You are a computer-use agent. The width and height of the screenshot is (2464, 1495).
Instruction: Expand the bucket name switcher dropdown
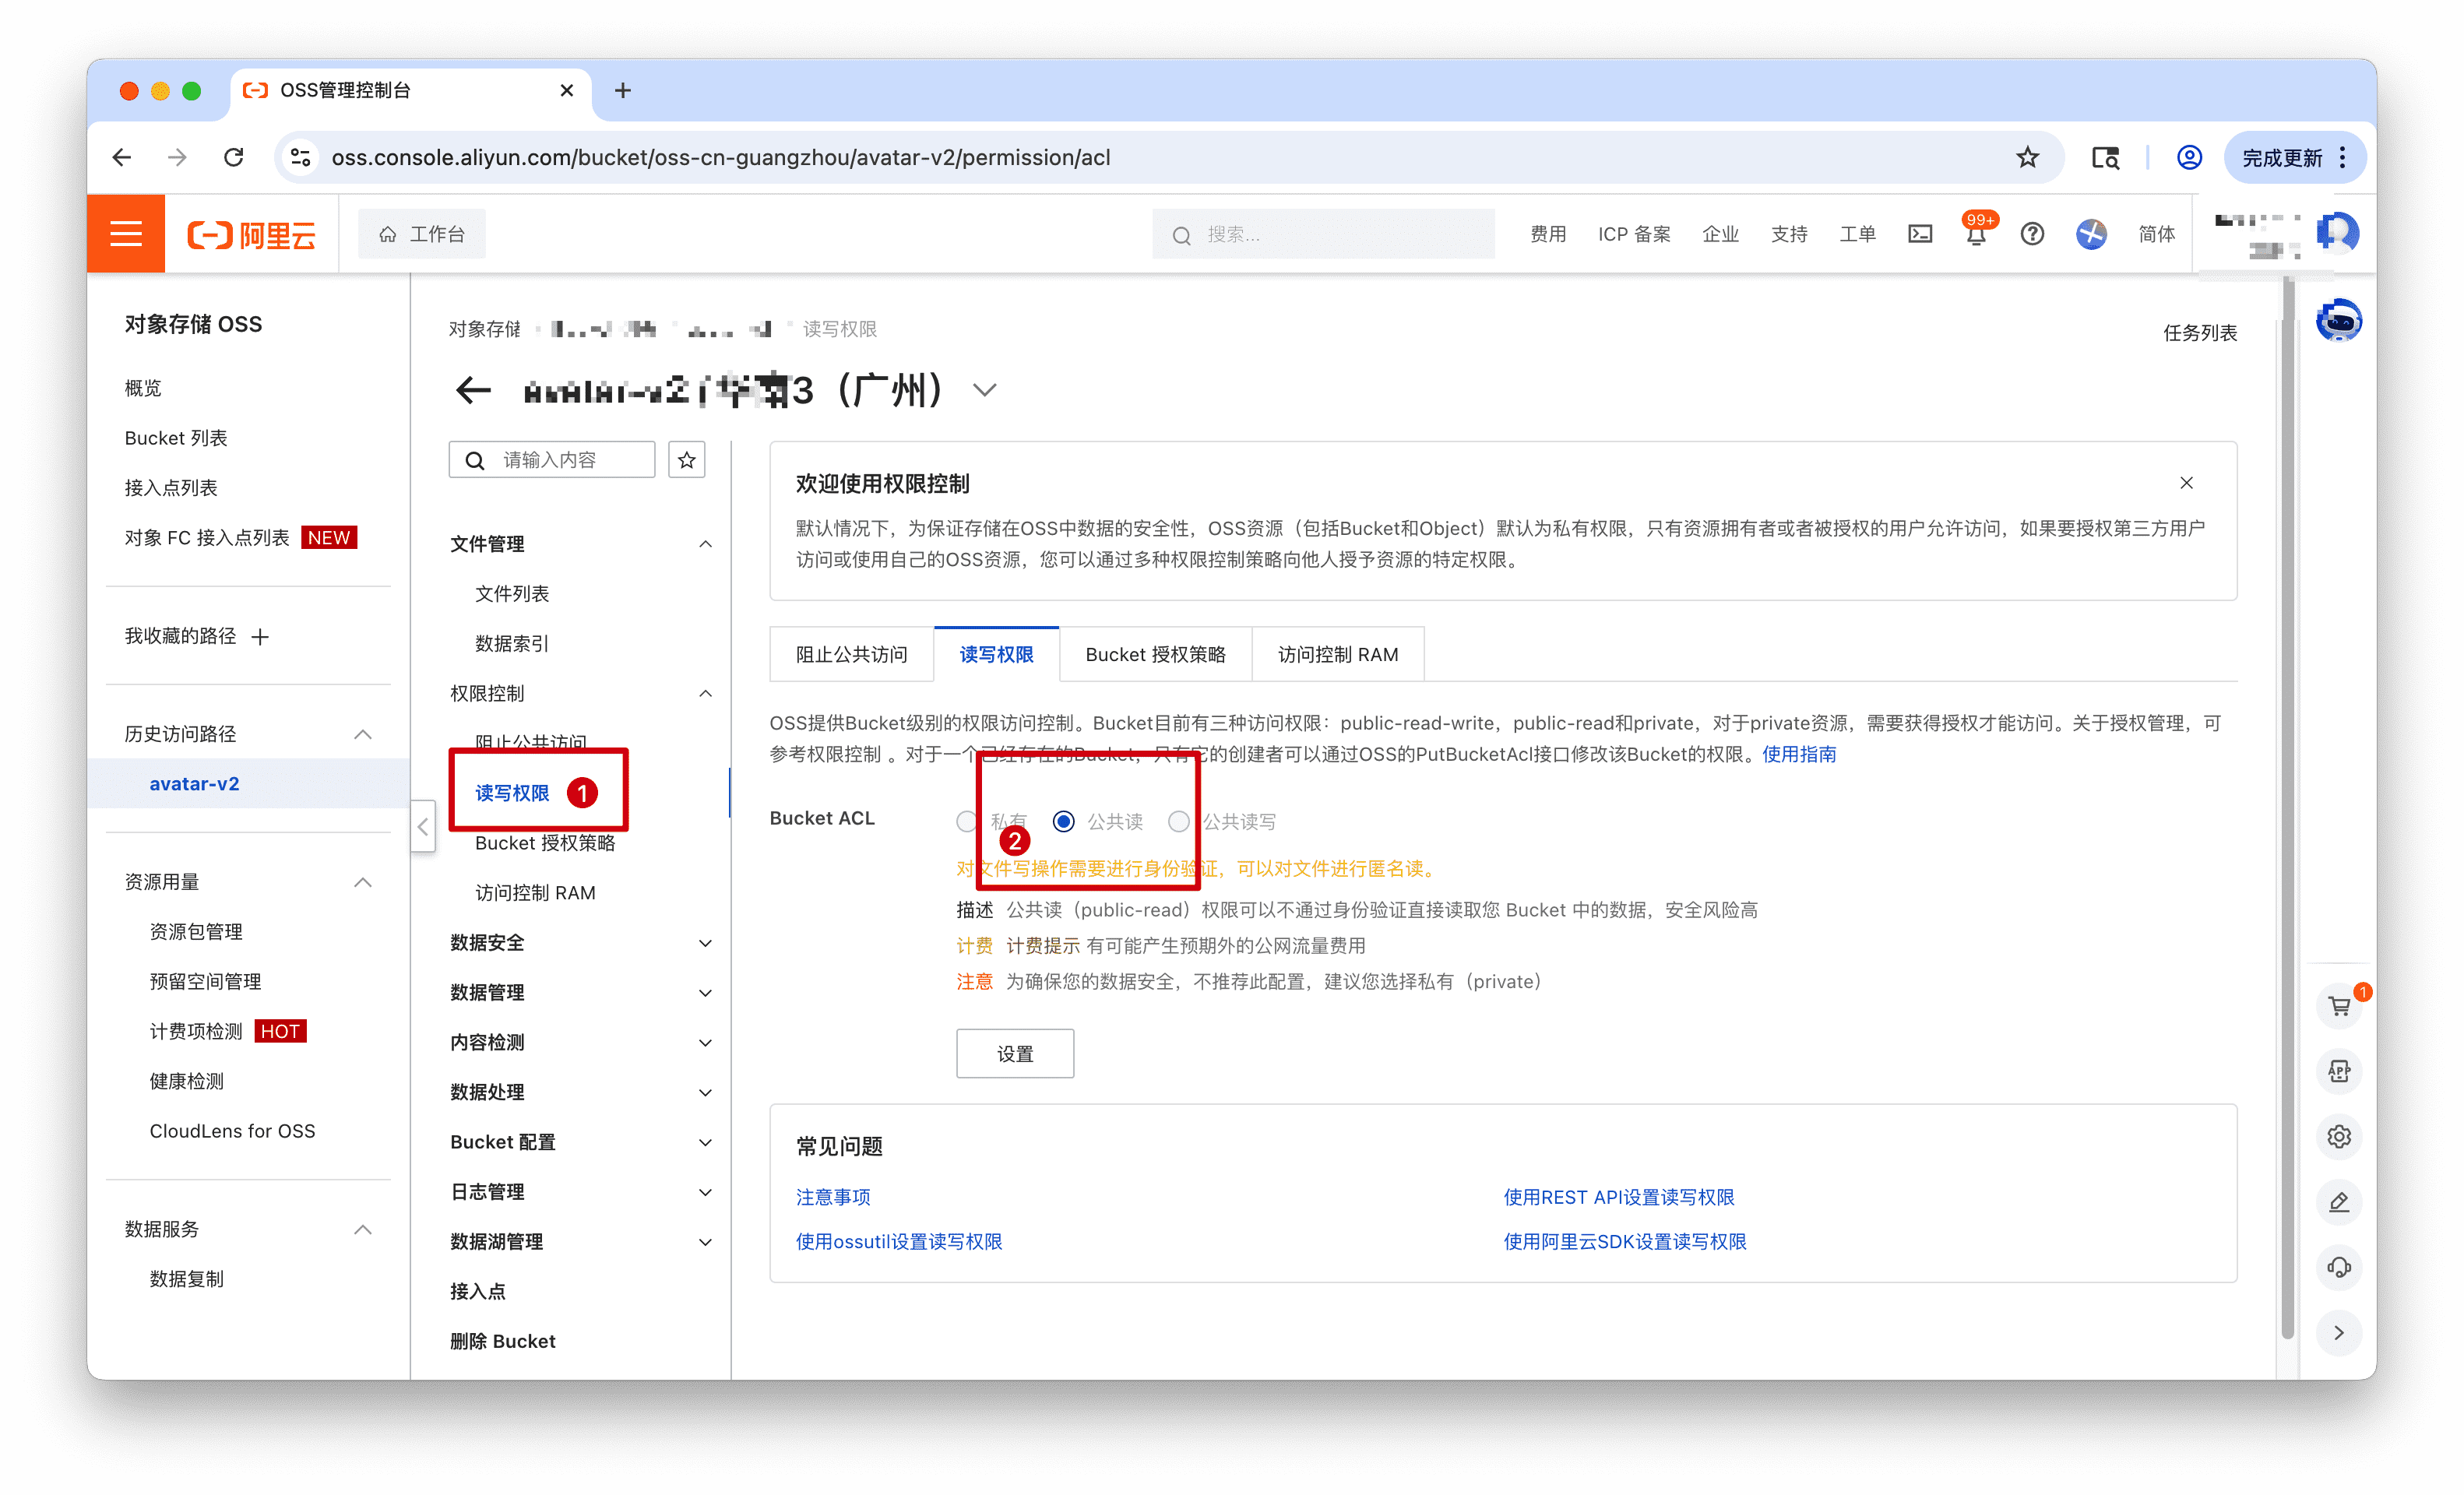[x=984, y=390]
